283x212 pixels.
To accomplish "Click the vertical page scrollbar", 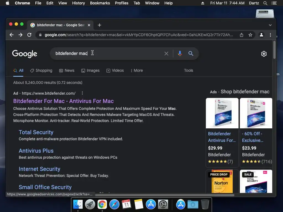I will click(274, 50).
